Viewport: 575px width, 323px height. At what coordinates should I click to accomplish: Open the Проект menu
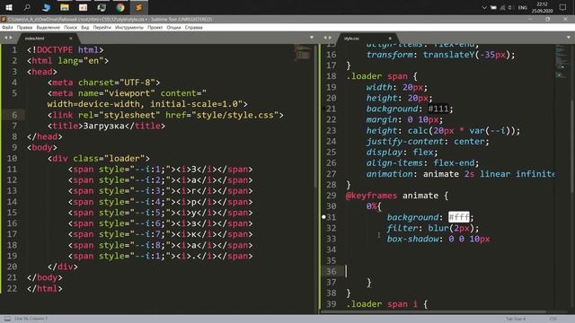pos(155,28)
